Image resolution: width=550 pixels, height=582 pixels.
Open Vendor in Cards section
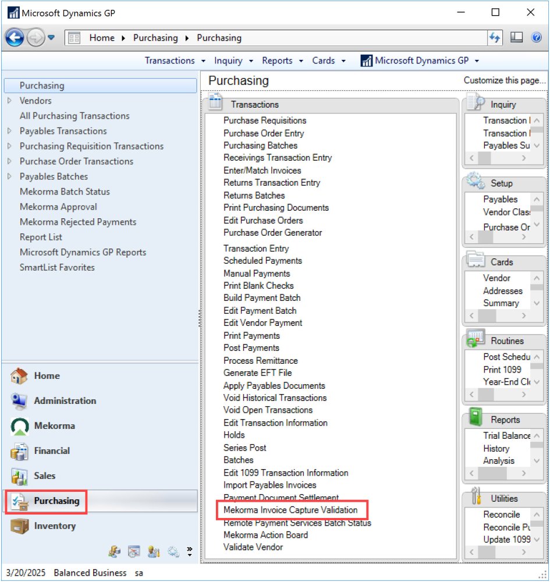(496, 278)
